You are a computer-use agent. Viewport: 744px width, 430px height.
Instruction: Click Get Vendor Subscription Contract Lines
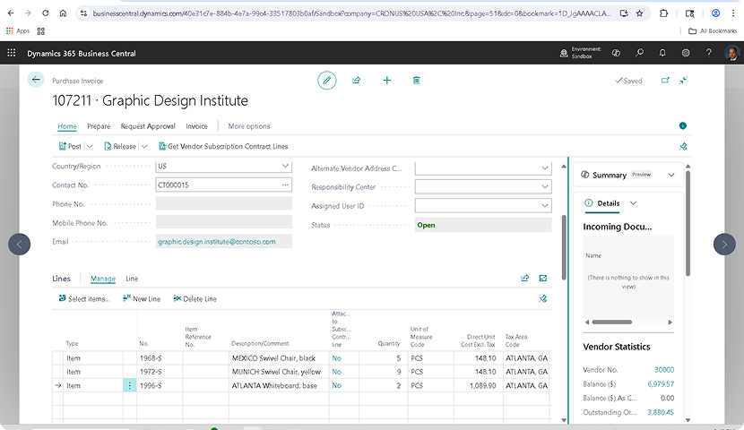(x=222, y=146)
